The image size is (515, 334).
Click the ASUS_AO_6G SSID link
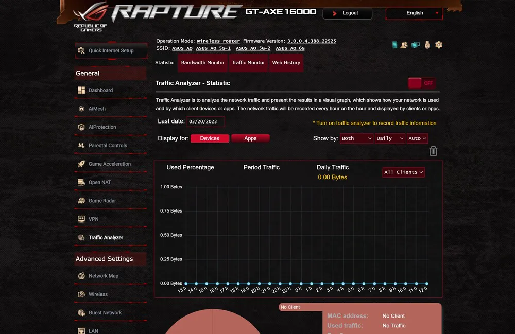(x=290, y=48)
